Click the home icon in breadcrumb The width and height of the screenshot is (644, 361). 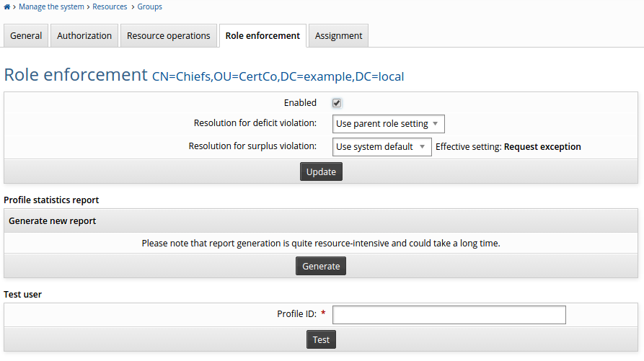click(7, 7)
